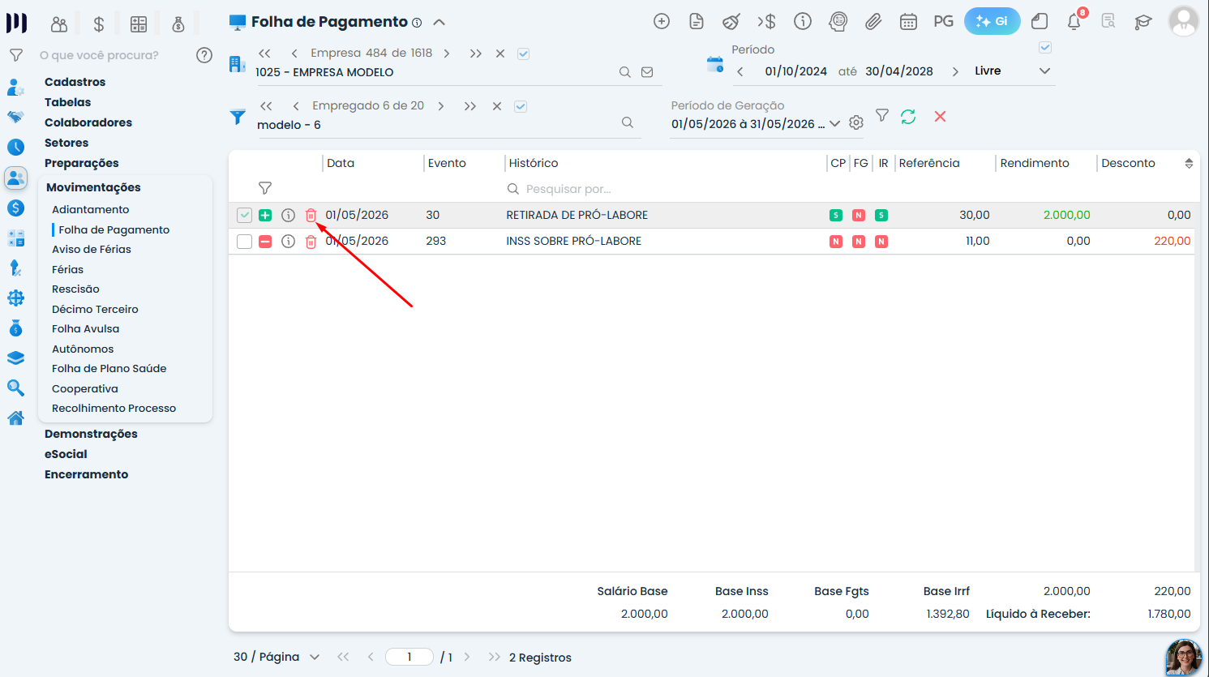The image size is (1209, 677).
Task: Advance the Período with right arrow
Action: (x=955, y=71)
